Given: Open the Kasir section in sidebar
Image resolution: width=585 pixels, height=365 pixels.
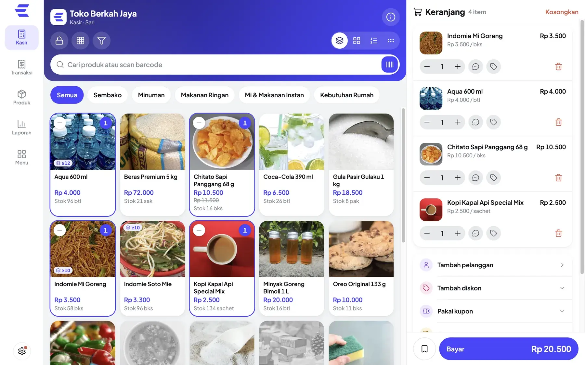Looking at the screenshot, I should pos(21,38).
